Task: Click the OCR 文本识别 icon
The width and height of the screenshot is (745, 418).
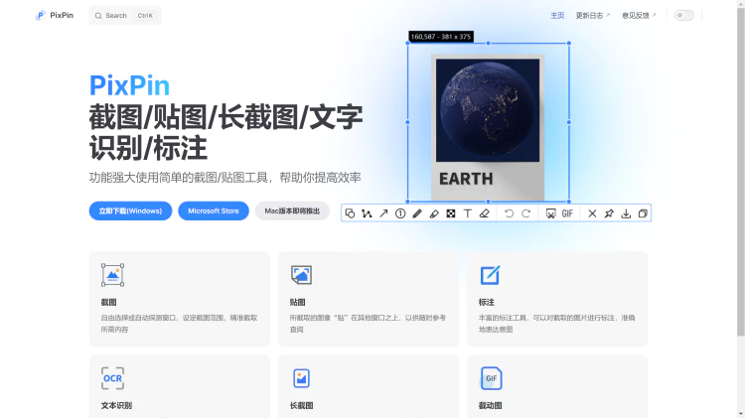Action: (112, 378)
